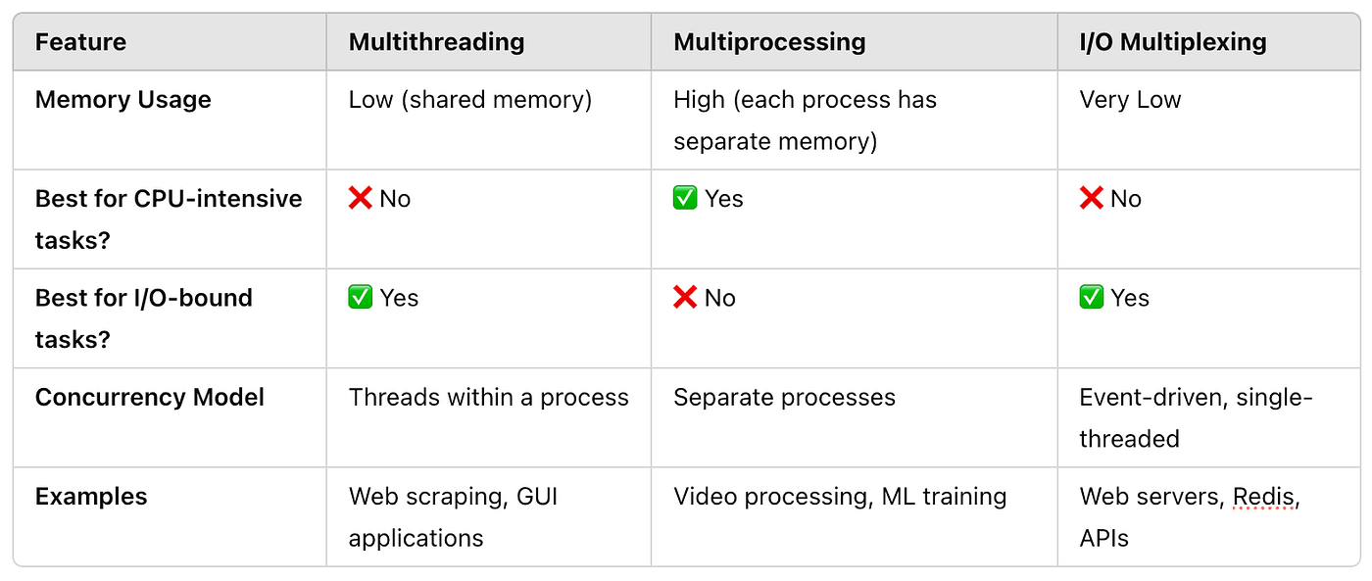
Task: Click red cross in I/O Multiplexing CPU-intensive cell
Action: tap(1091, 198)
